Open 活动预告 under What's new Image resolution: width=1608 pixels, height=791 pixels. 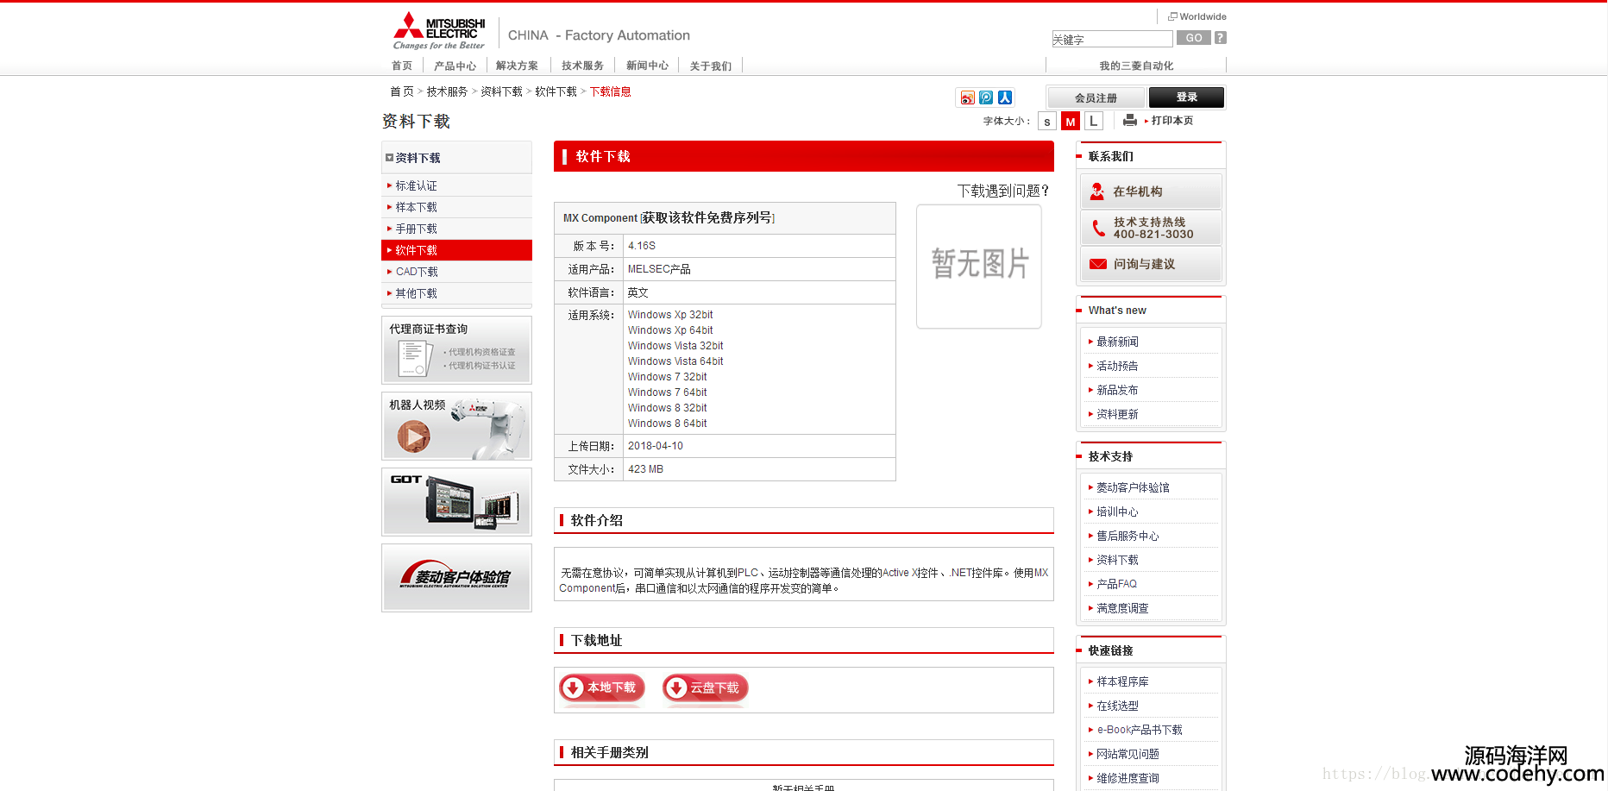click(x=1117, y=366)
